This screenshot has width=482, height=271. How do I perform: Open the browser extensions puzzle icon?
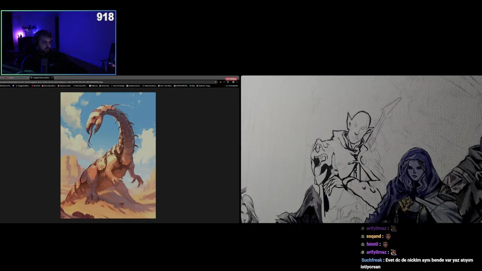pyautogui.click(x=228, y=82)
